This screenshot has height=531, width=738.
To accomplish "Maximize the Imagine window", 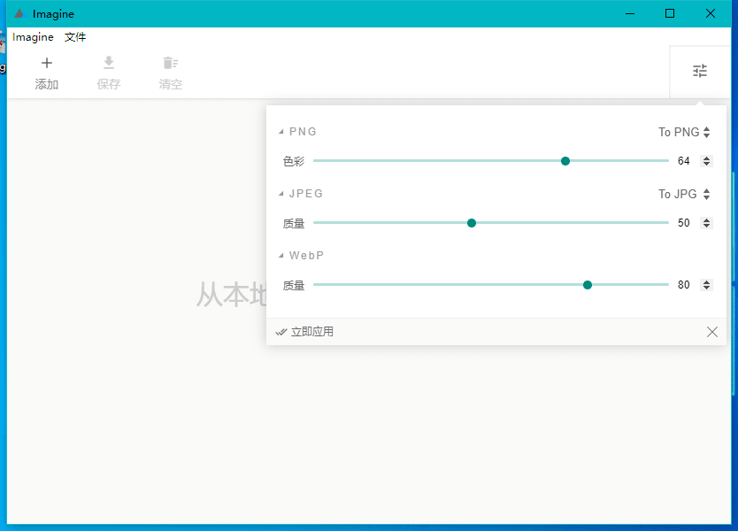I will [670, 13].
